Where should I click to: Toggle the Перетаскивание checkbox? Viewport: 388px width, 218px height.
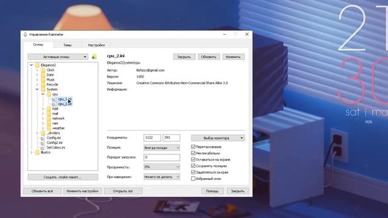(193, 147)
